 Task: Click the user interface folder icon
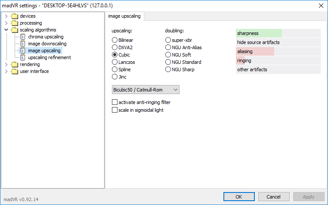[15, 71]
